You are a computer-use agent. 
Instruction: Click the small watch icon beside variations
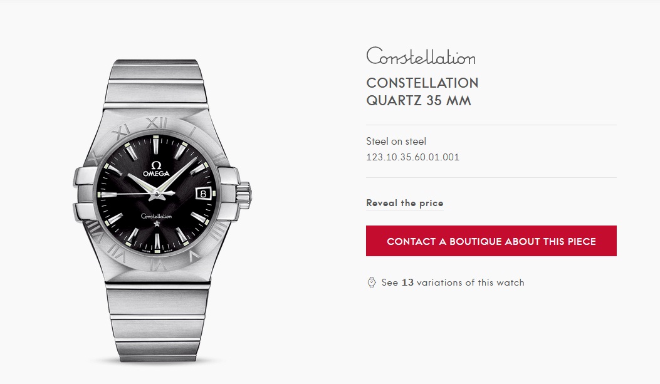tap(372, 283)
